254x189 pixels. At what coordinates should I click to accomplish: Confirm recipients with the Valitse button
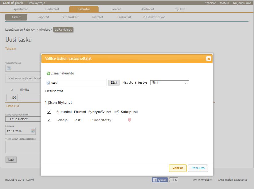coord(178,168)
